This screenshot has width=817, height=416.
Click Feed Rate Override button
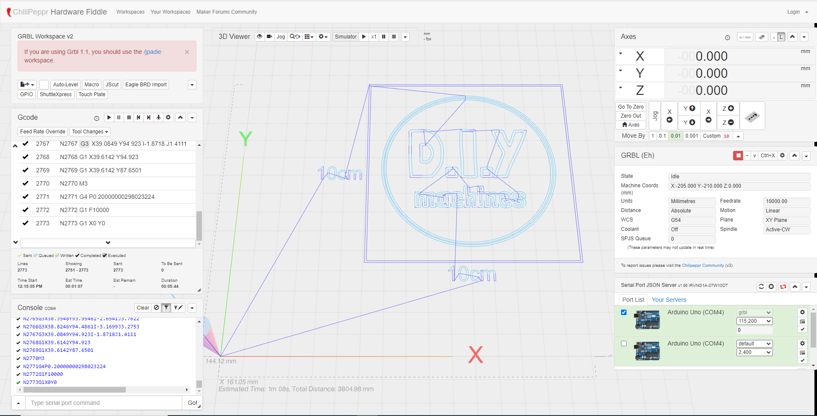click(42, 132)
